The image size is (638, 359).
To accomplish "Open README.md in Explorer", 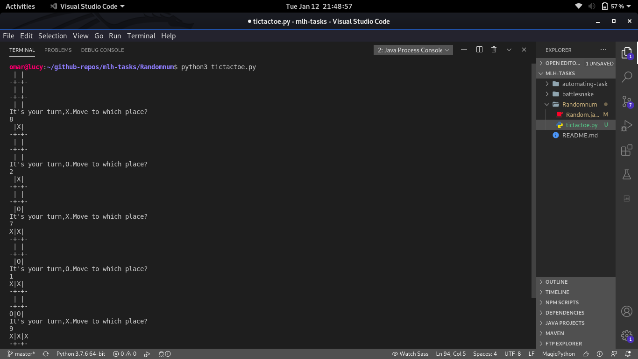I will tap(576, 135).
